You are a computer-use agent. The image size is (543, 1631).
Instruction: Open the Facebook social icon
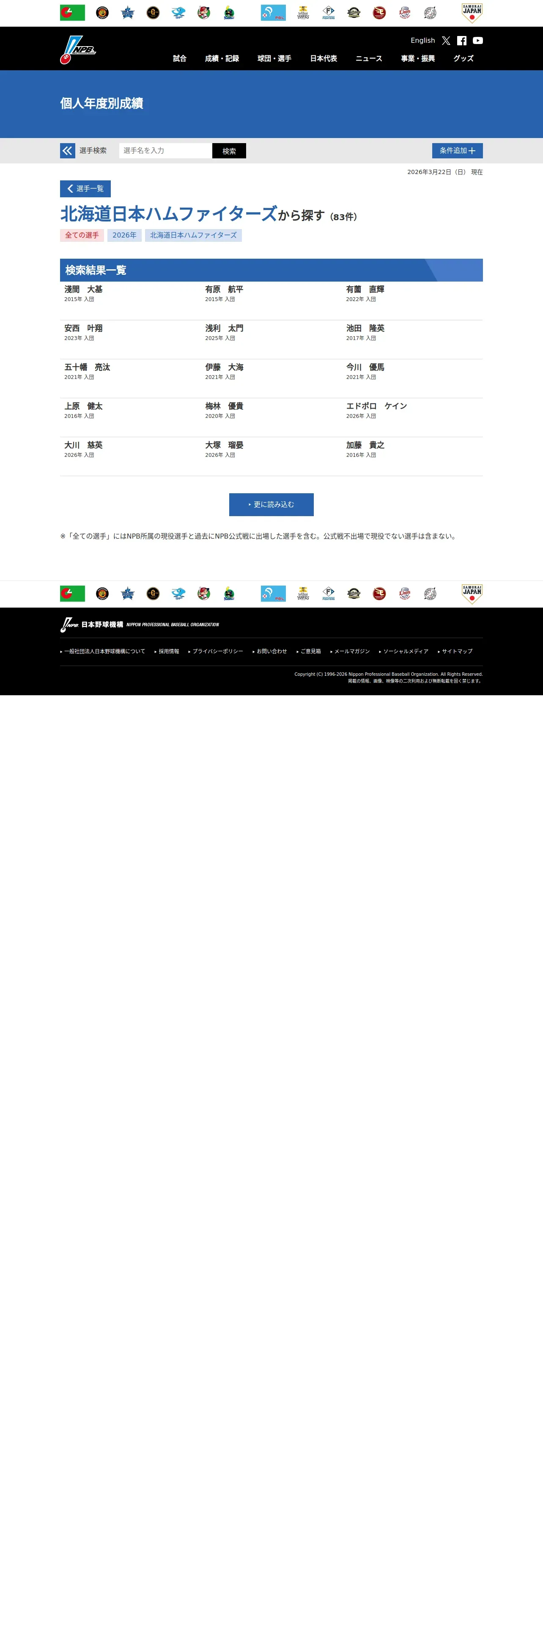[x=462, y=41]
